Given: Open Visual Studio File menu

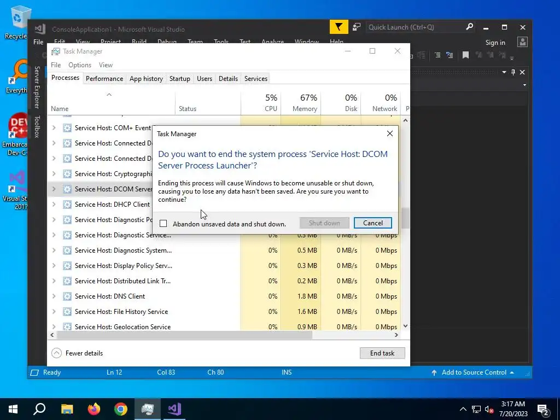Looking at the screenshot, I should click(x=38, y=42).
